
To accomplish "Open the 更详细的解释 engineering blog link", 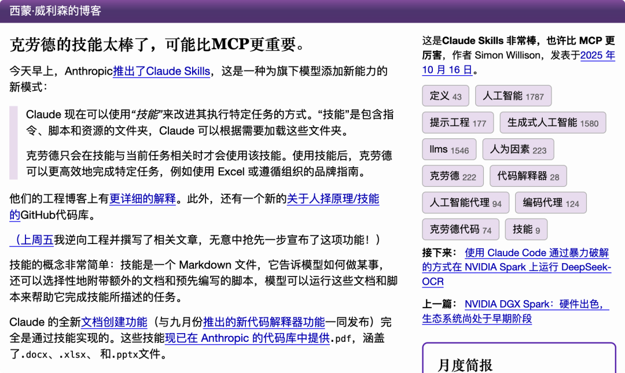I will [142, 199].
